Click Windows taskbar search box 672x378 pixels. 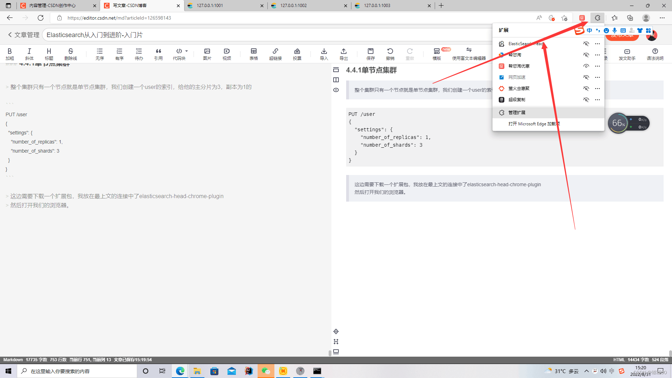(77, 371)
